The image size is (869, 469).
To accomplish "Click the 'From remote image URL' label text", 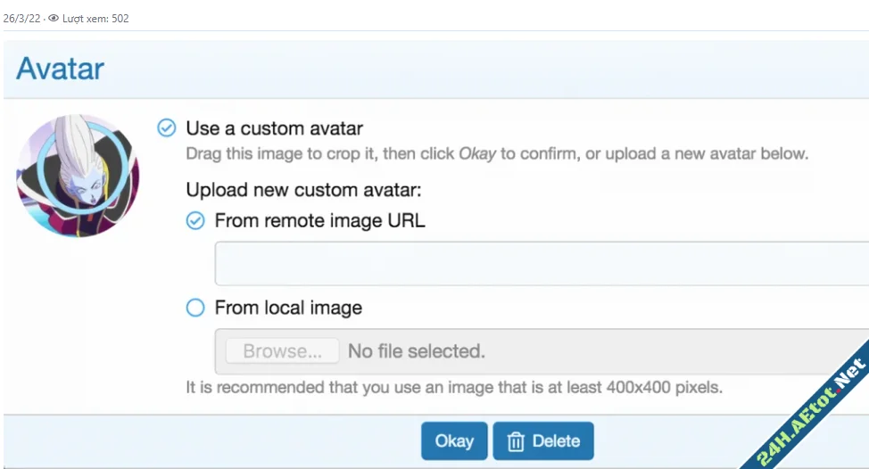I will [x=319, y=220].
